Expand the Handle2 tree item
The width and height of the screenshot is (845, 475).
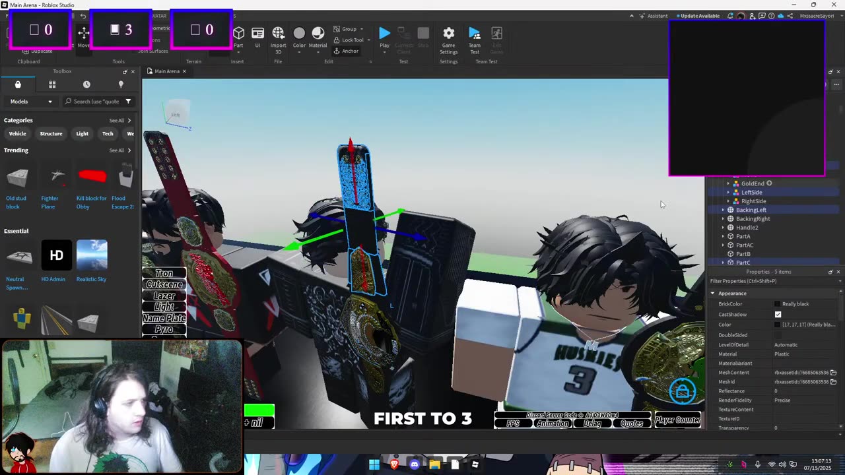723,228
